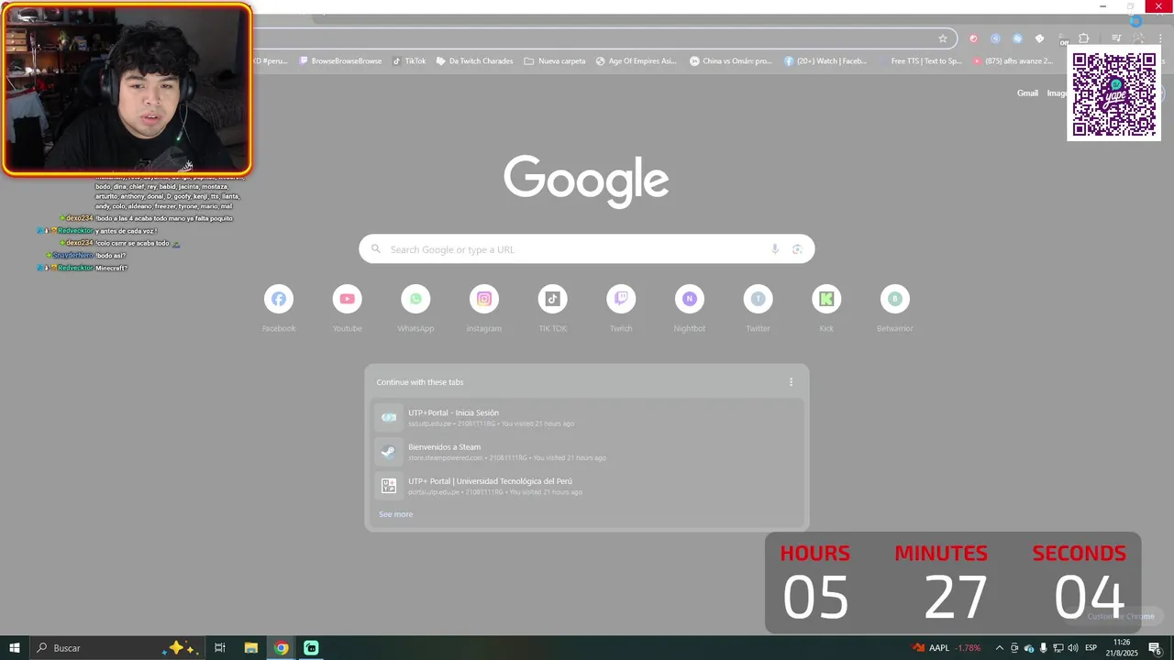The image size is (1174, 660).
Task: Open Age Of Empires bookmark
Action: coord(636,61)
